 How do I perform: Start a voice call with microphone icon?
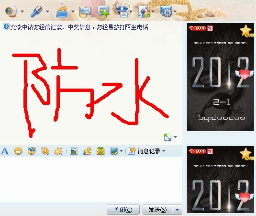tap(36, 11)
